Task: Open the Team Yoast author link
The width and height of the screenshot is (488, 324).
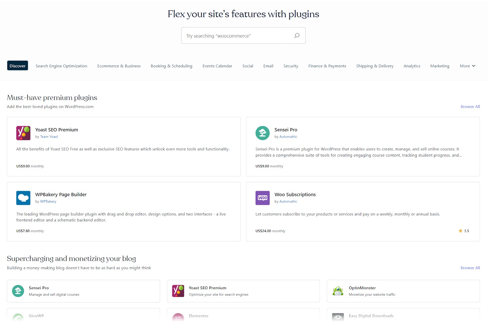Action: click(49, 137)
